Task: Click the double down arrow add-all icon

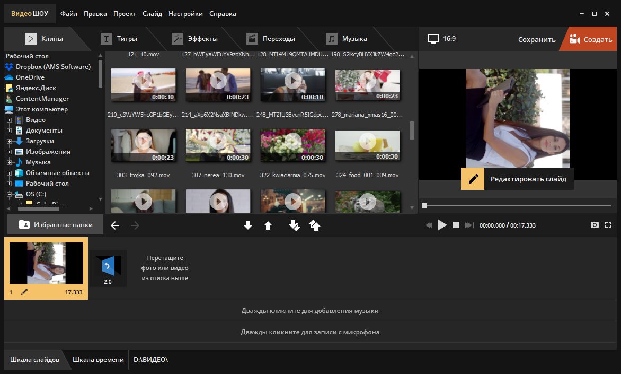Action: 294,225
